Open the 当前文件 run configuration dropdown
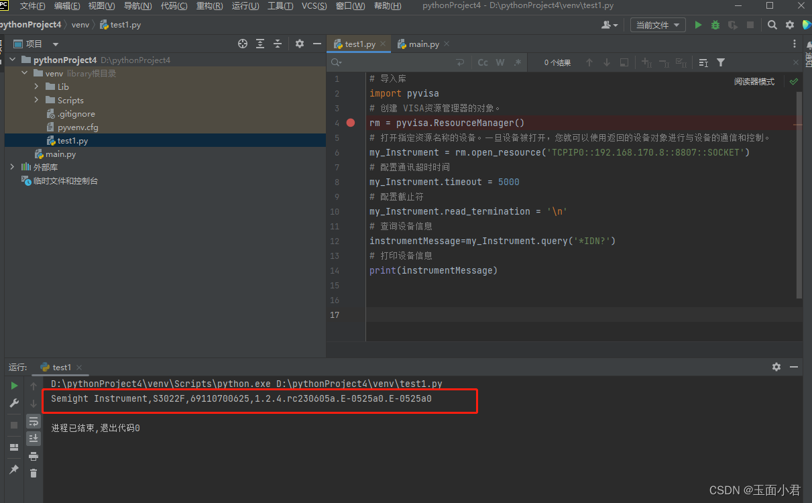 (658, 25)
